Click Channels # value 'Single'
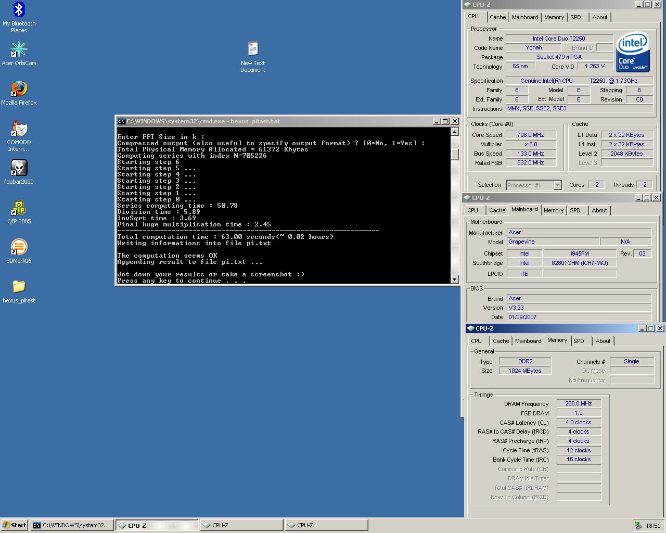This screenshot has width=666, height=533. pos(631,361)
